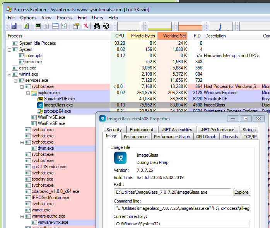Click the Properties toolbar icon

pyautogui.click(x=76, y=26)
